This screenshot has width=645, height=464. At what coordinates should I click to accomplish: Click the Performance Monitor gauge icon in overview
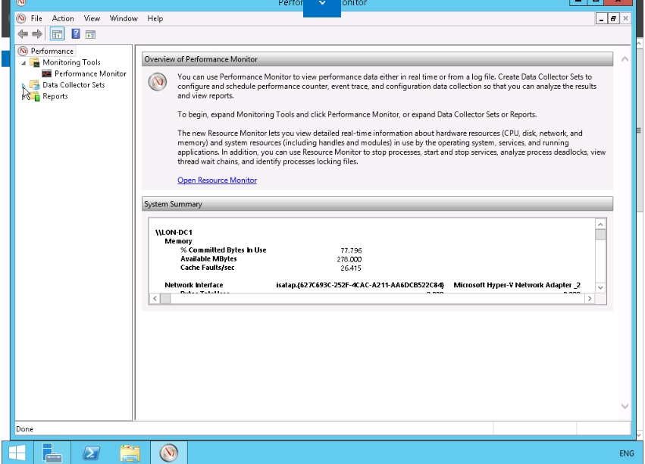tap(158, 81)
